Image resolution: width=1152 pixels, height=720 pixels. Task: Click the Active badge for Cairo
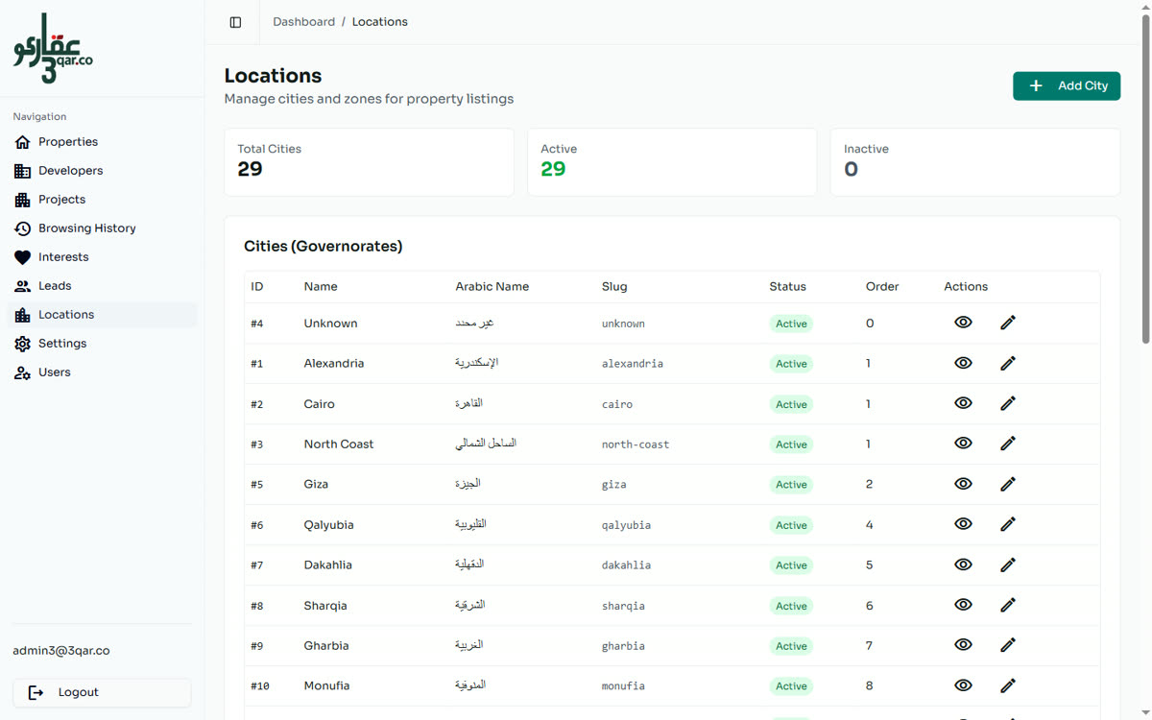pos(791,404)
